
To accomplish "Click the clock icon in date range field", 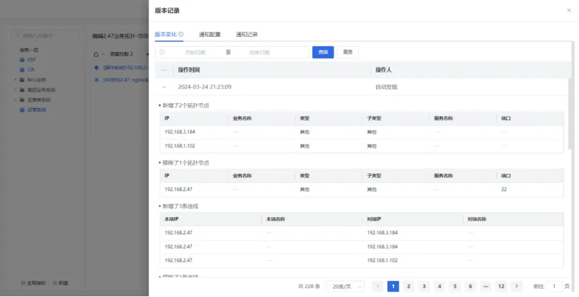I will point(162,52).
